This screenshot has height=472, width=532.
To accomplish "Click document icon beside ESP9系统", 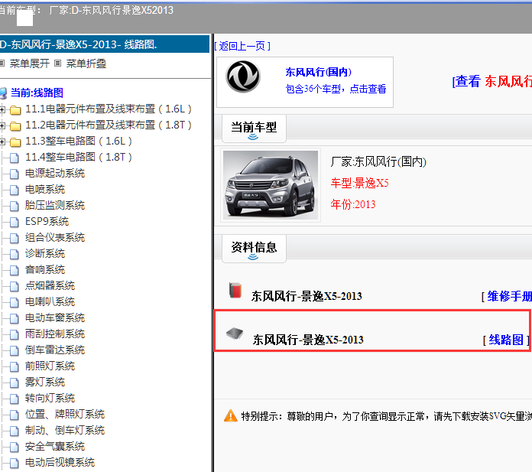I will [15, 222].
